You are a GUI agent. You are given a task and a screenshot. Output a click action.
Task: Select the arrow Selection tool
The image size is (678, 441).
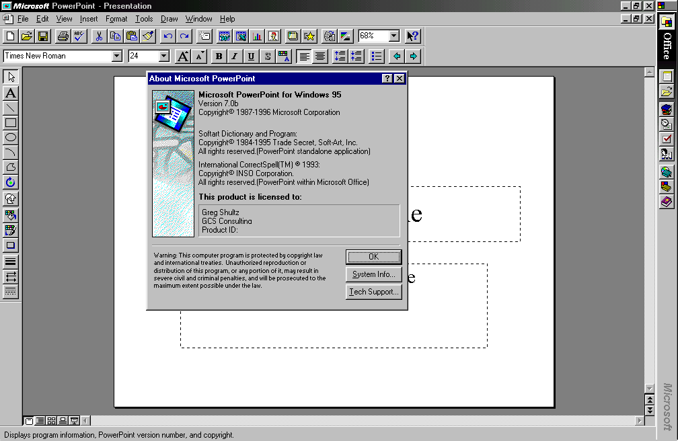click(x=11, y=77)
